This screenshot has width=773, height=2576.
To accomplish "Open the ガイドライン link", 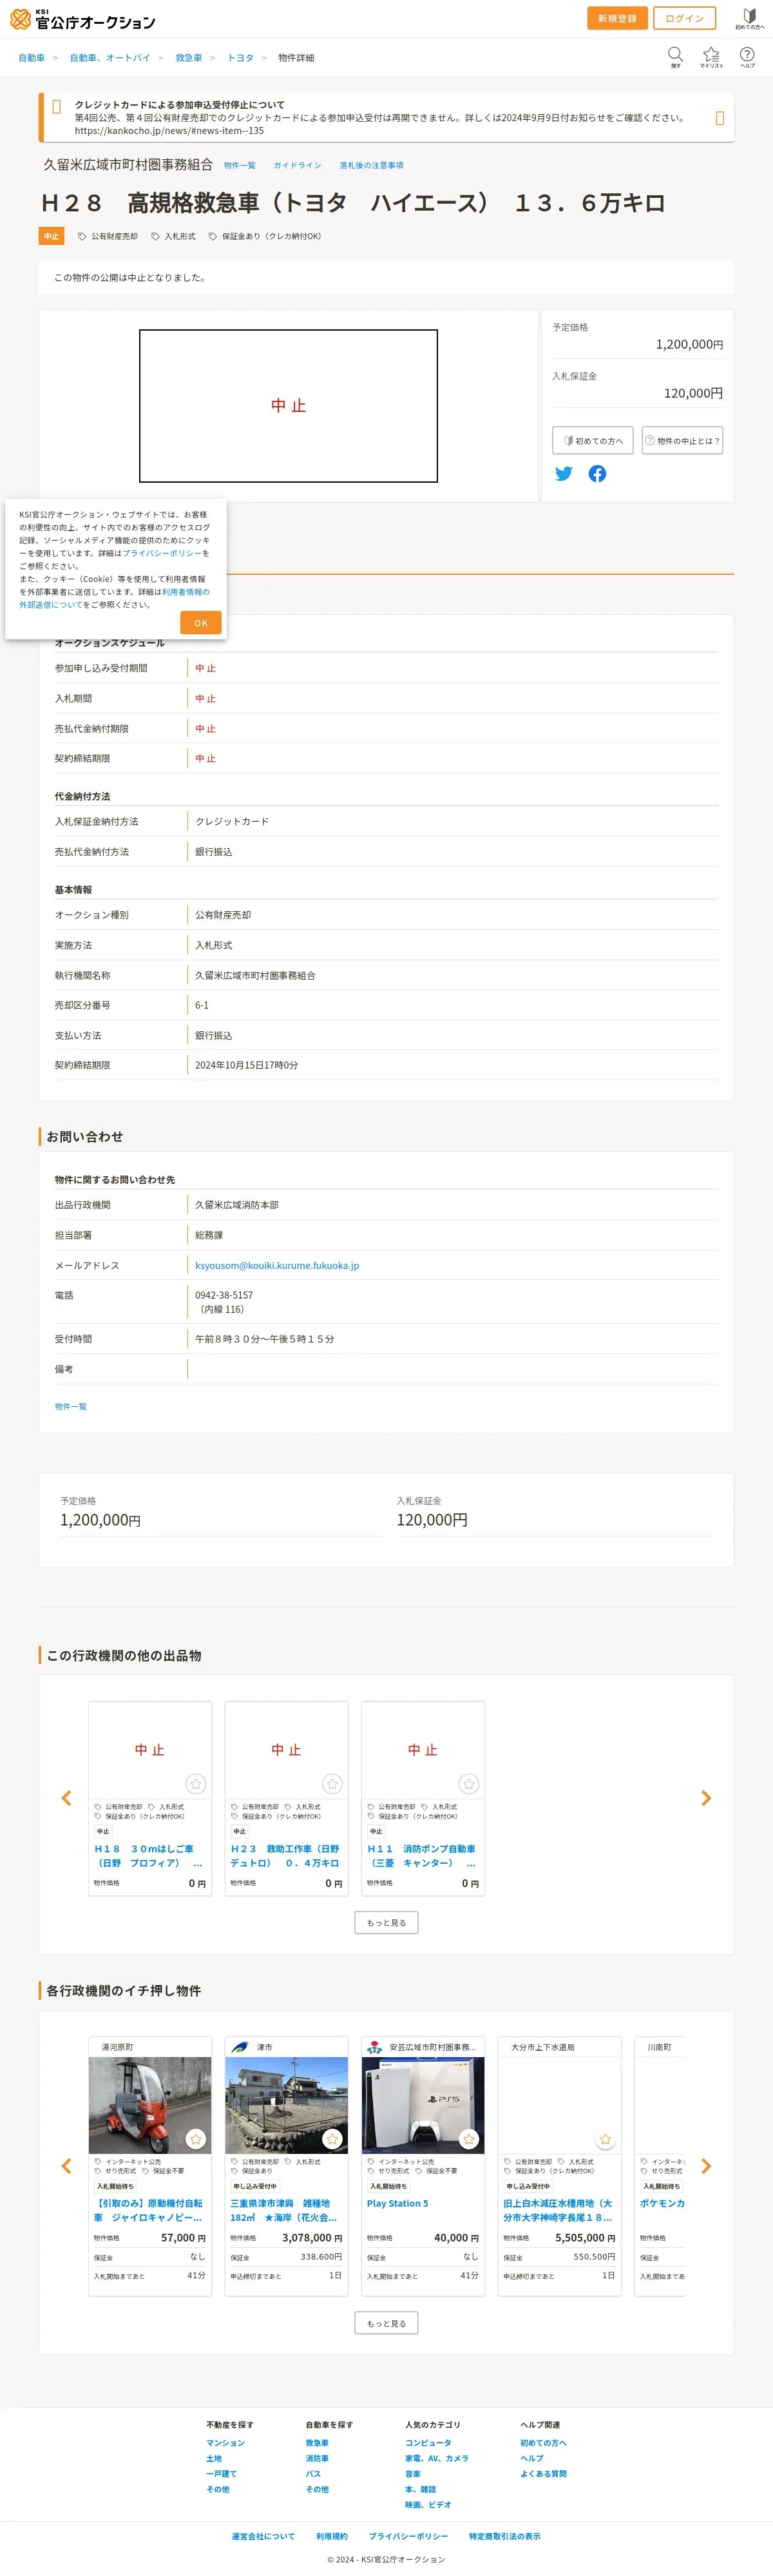I will click(297, 165).
